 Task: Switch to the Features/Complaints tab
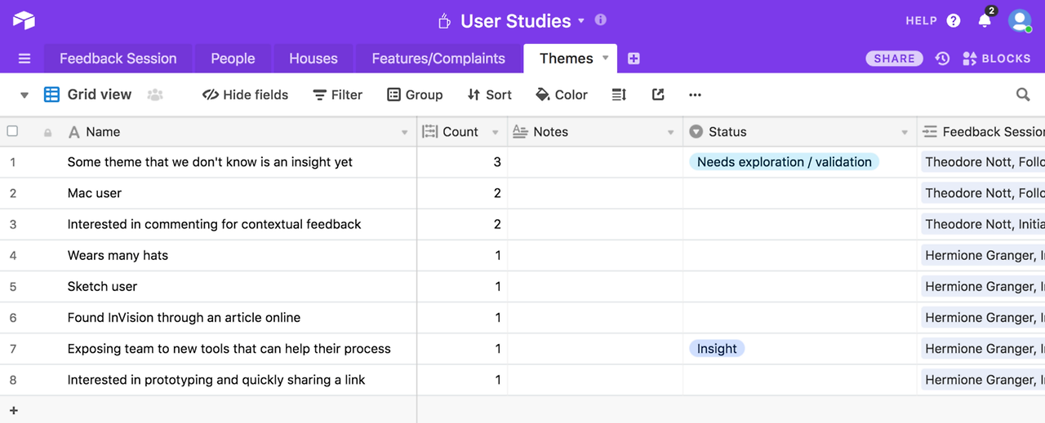click(438, 59)
